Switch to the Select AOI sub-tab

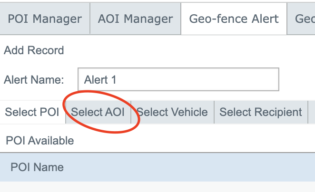pos(98,112)
